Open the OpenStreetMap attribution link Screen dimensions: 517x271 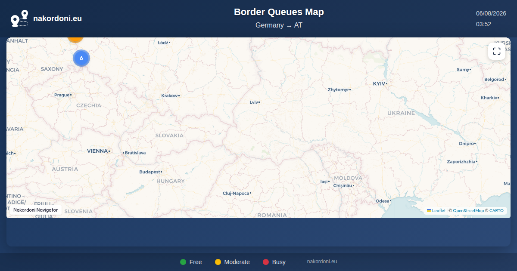pos(468,211)
